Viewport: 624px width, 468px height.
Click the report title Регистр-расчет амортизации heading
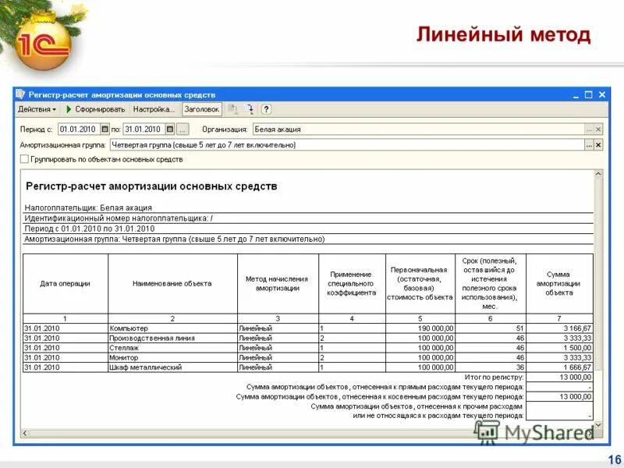151,186
